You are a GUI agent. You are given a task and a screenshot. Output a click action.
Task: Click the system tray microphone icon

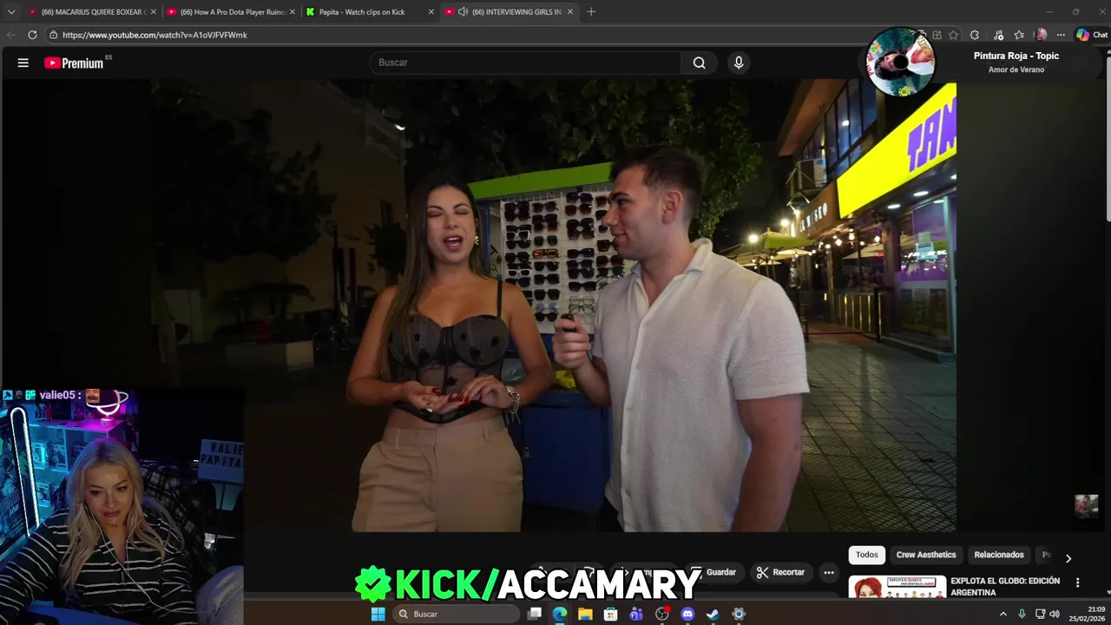(1022, 614)
